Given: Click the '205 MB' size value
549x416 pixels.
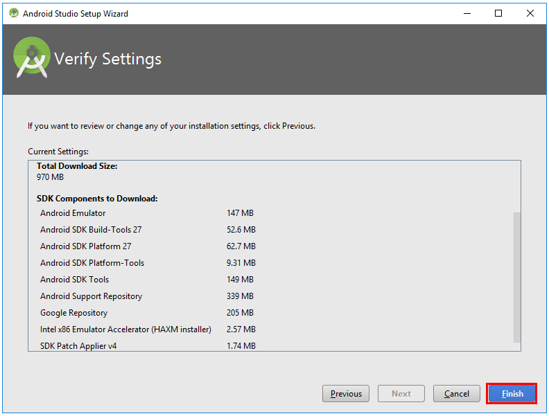Looking at the screenshot, I should [x=240, y=313].
